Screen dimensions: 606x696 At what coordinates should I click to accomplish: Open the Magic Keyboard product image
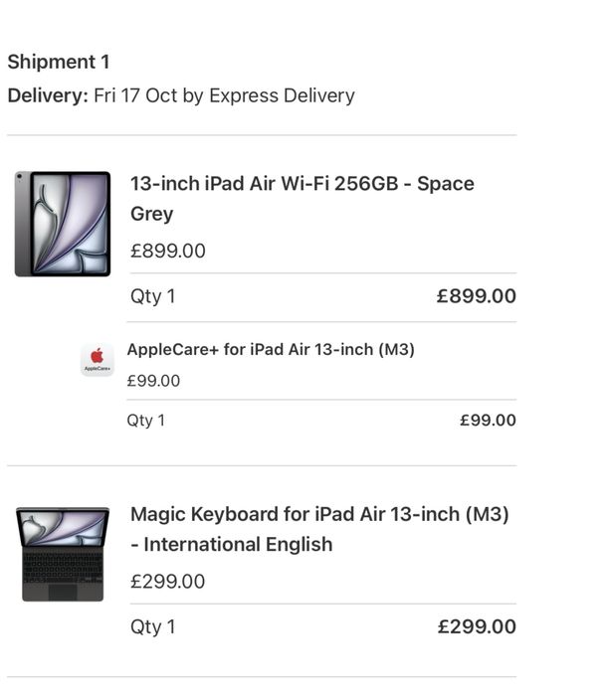[x=63, y=554]
